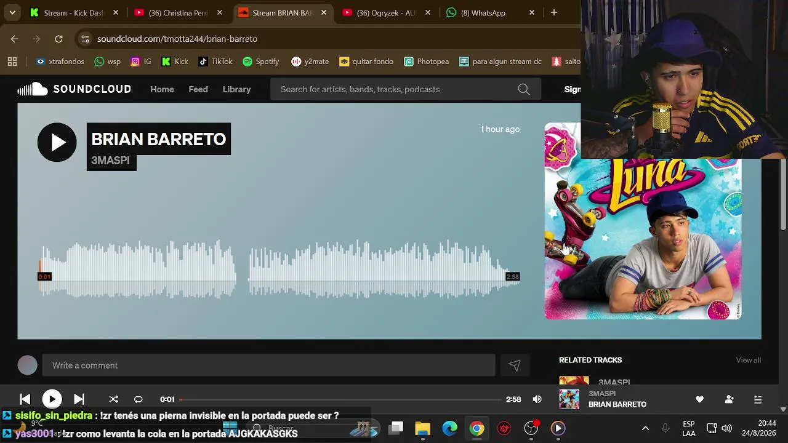View site information icon

86,39
